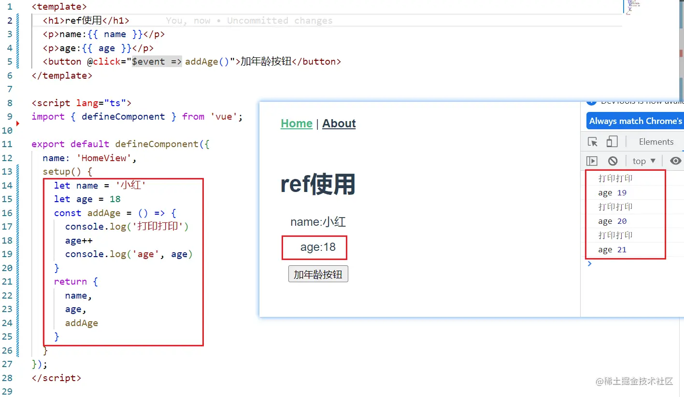Select the console entry age 19
This screenshot has width=684, height=397.
pos(613,193)
